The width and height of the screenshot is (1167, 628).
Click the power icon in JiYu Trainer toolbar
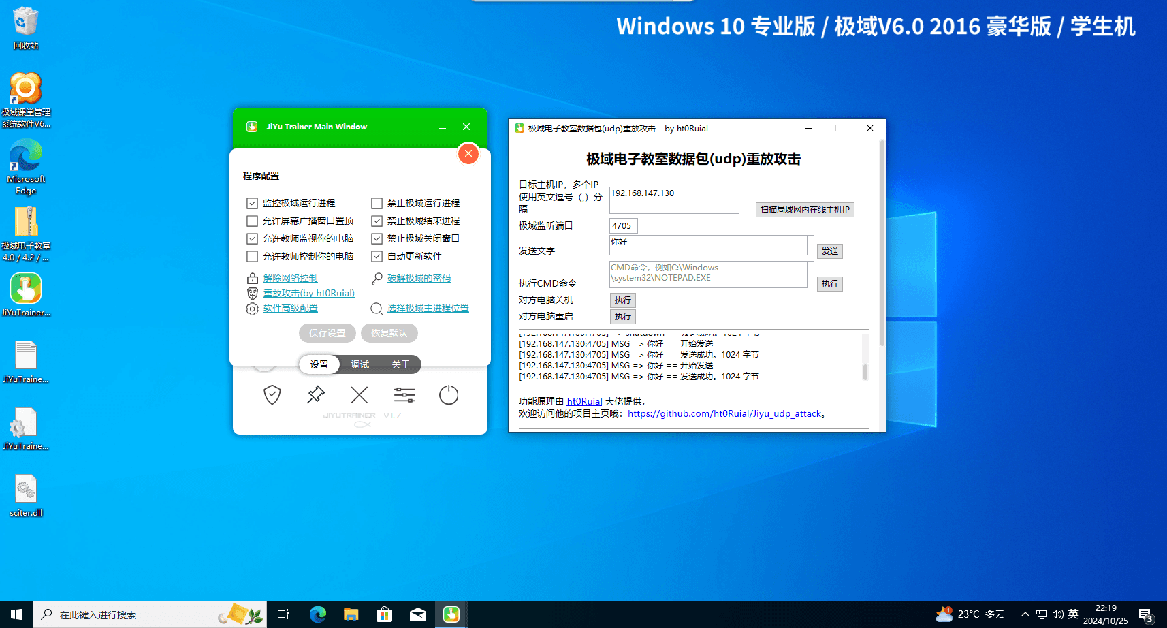pos(449,395)
